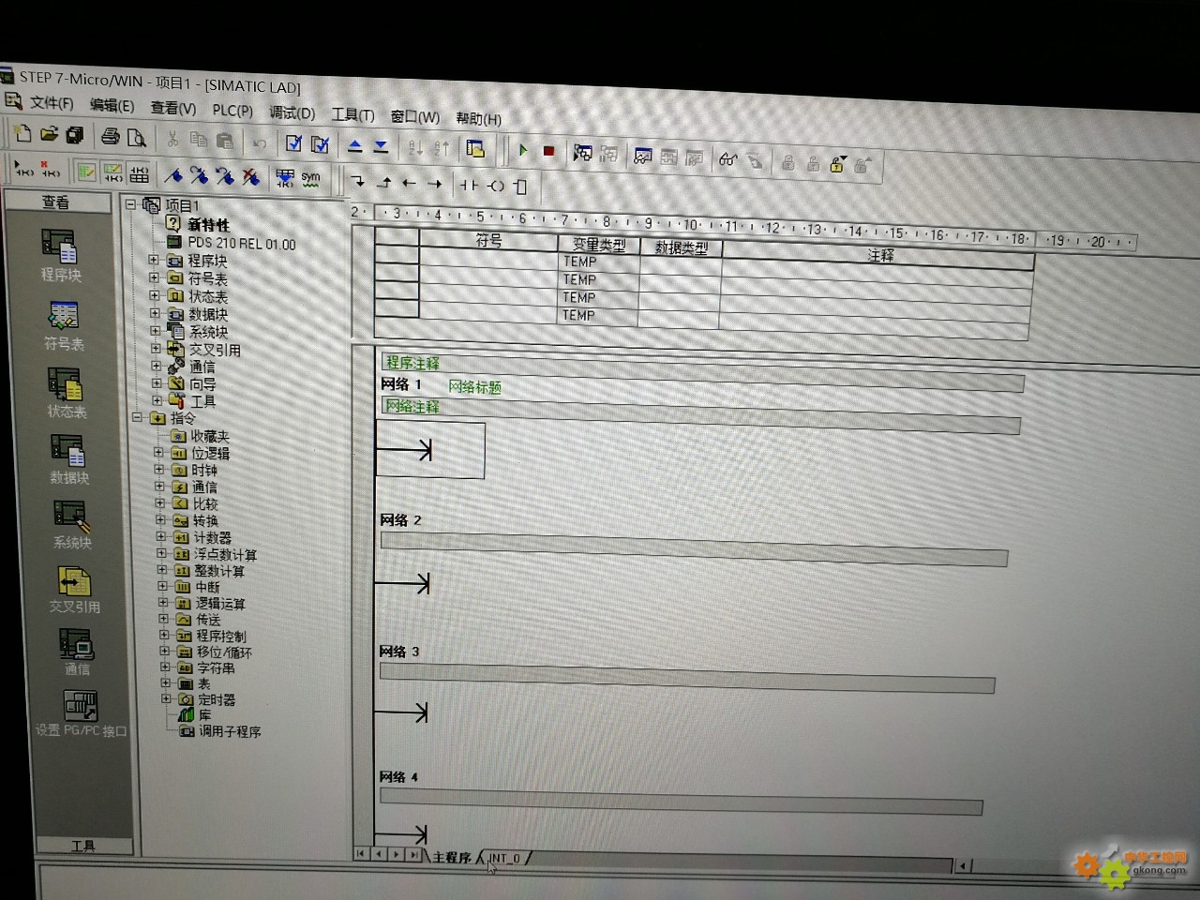The height and width of the screenshot is (900, 1200).
Task: Expand the 位逻辑 instruction folder
Action: (x=158, y=452)
